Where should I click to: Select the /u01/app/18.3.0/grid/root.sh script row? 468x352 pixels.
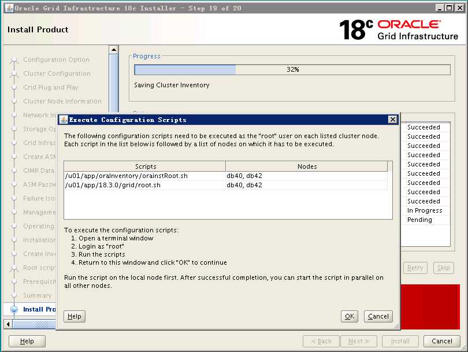(x=226, y=185)
